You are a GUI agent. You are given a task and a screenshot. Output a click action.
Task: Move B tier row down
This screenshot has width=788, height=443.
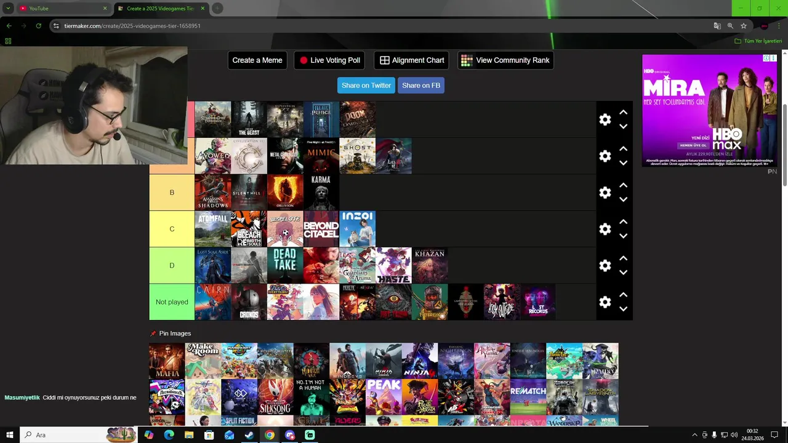click(x=623, y=199)
